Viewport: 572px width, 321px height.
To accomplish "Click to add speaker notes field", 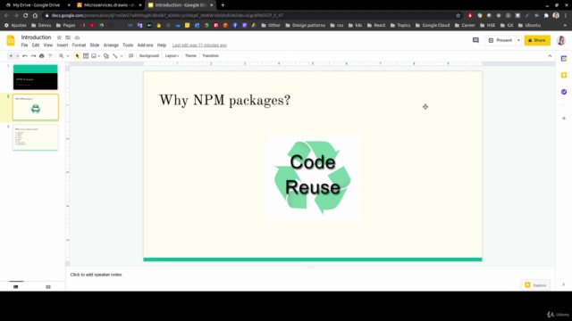I will [96, 275].
